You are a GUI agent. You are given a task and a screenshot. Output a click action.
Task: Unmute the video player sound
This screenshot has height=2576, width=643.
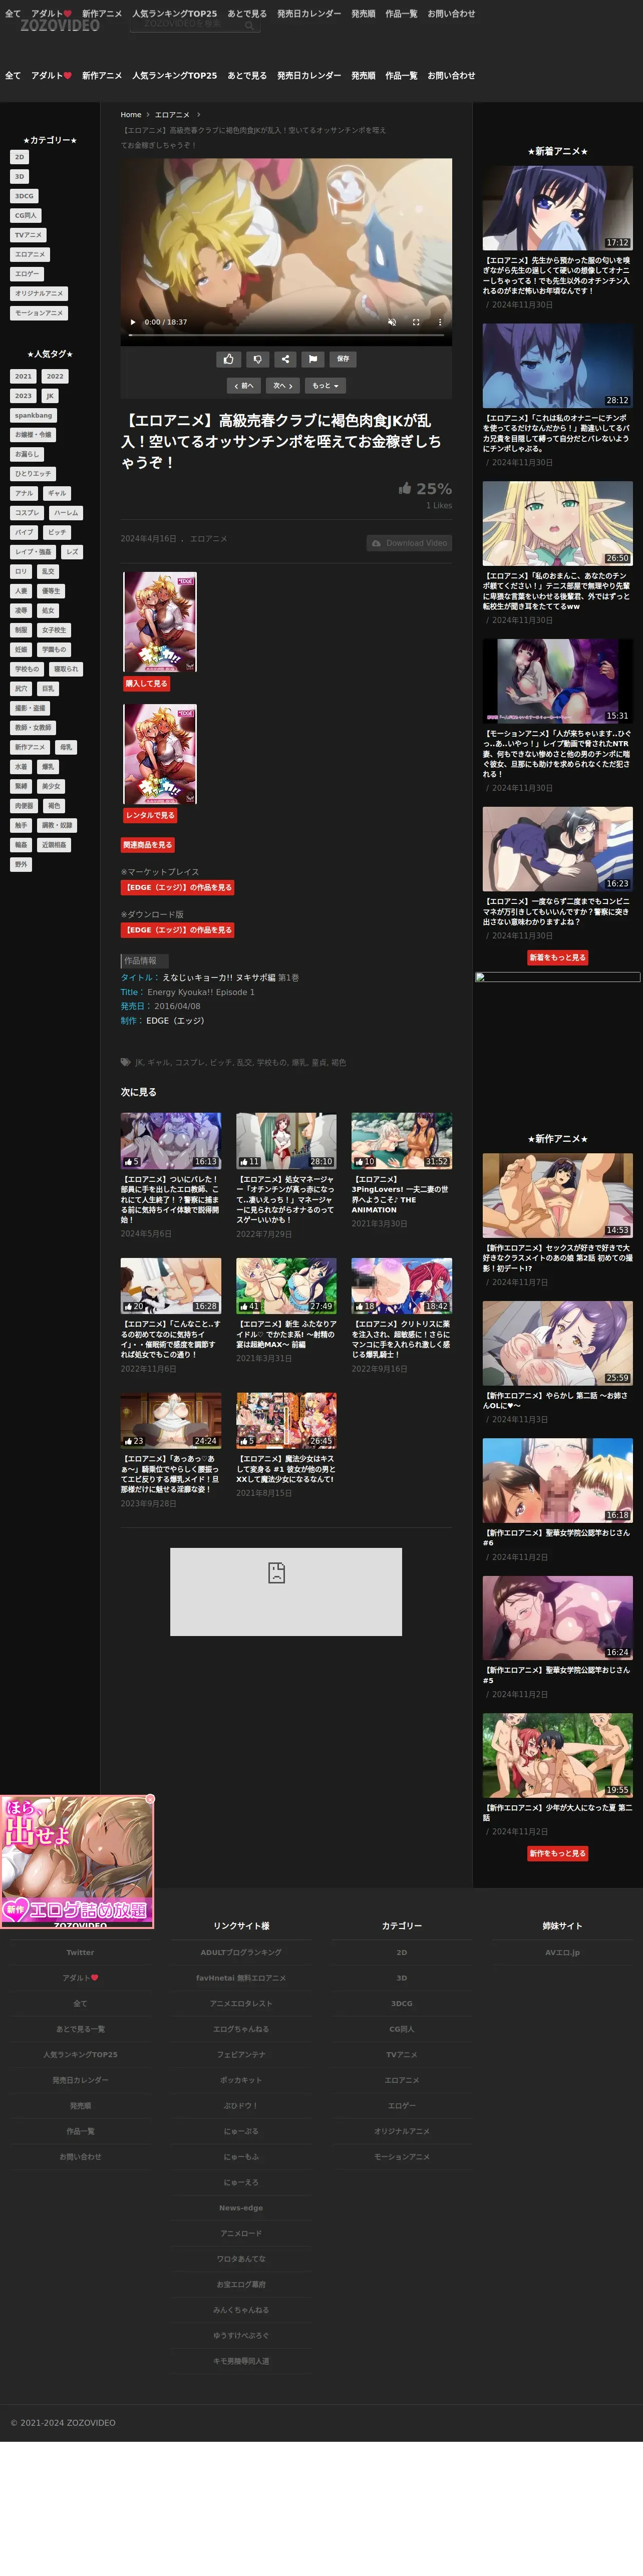pyautogui.click(x=392, y=322)
